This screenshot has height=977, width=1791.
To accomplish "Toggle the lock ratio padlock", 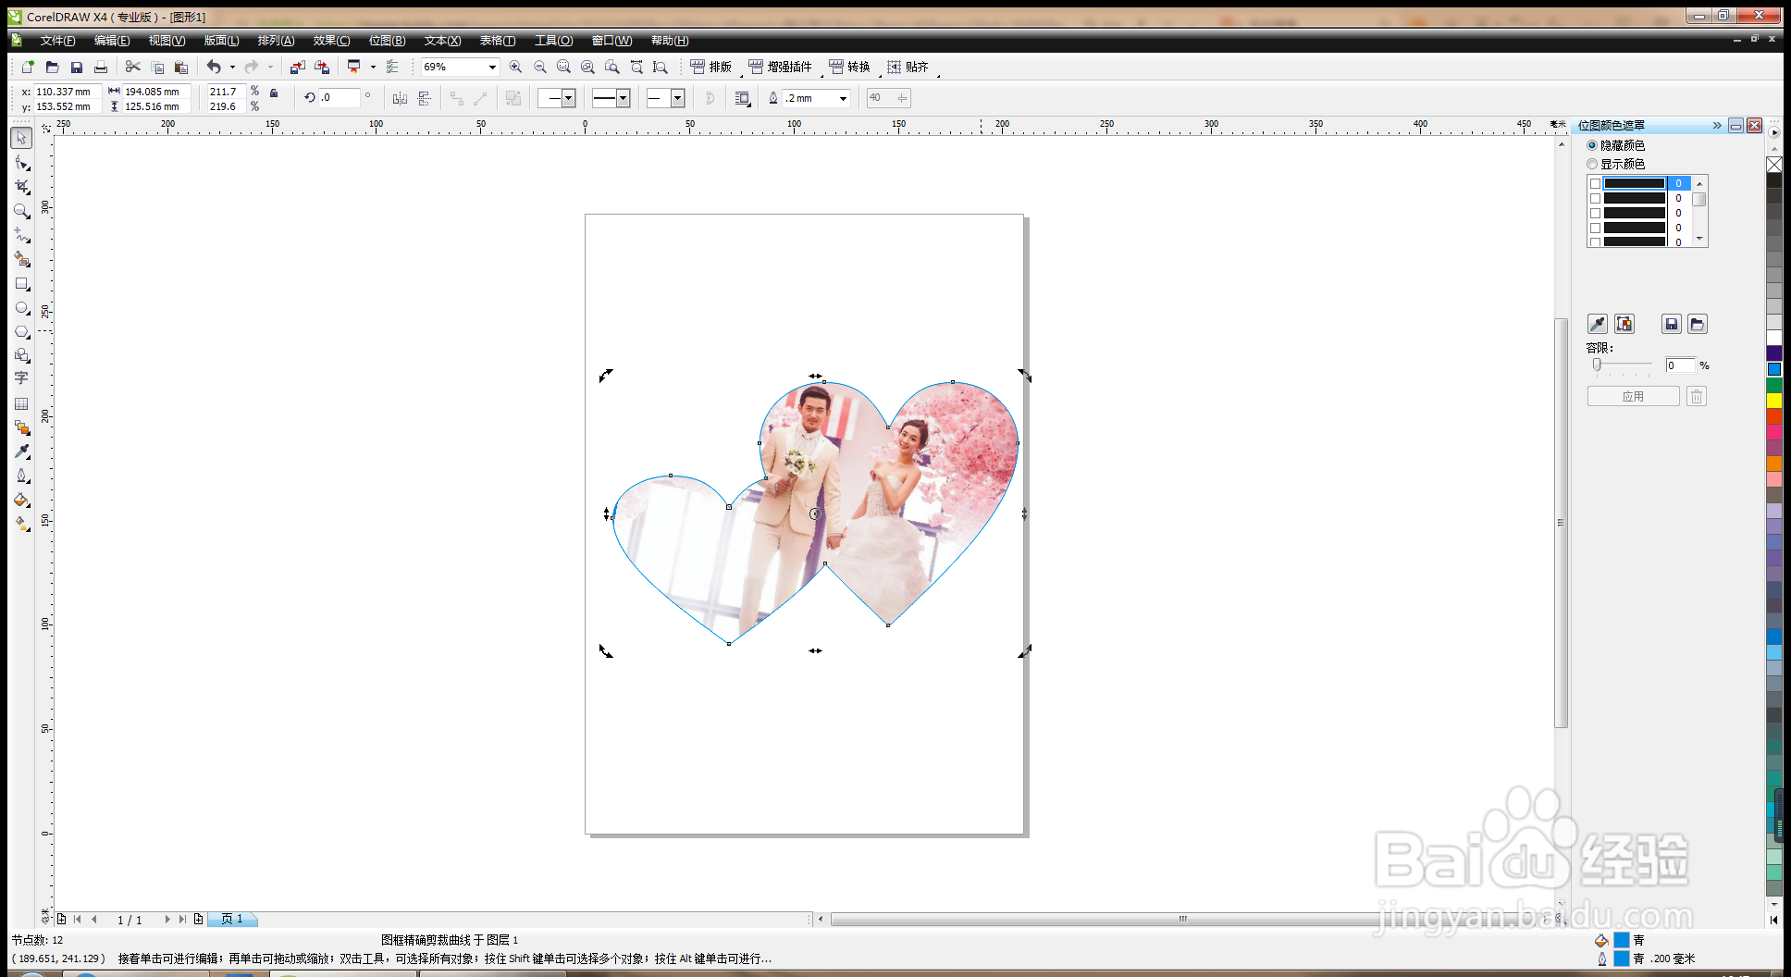I will tap(274, 93).
